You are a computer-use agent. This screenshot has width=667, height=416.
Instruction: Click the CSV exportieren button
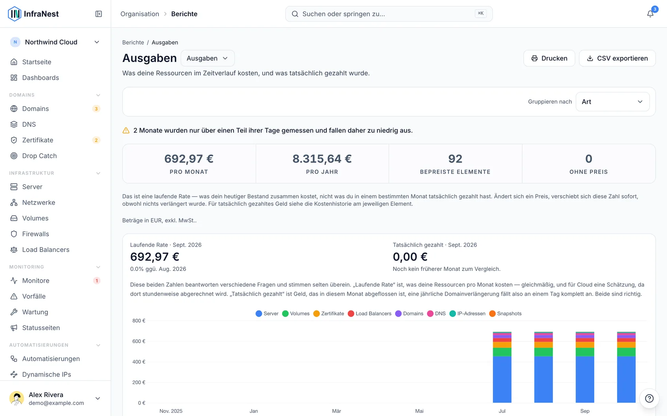tap(617, 58)
